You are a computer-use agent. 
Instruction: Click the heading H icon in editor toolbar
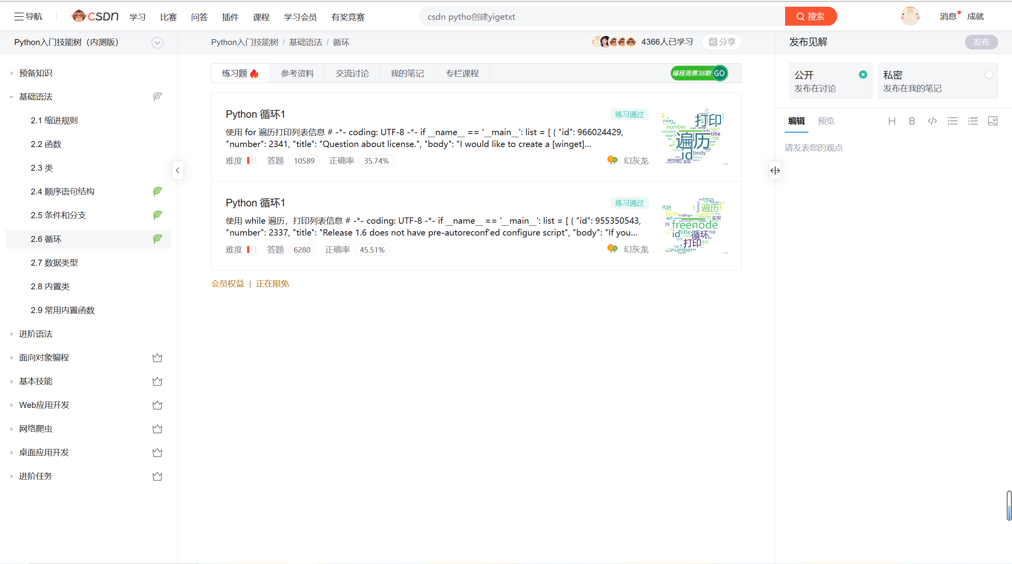[x=892, y=121]
